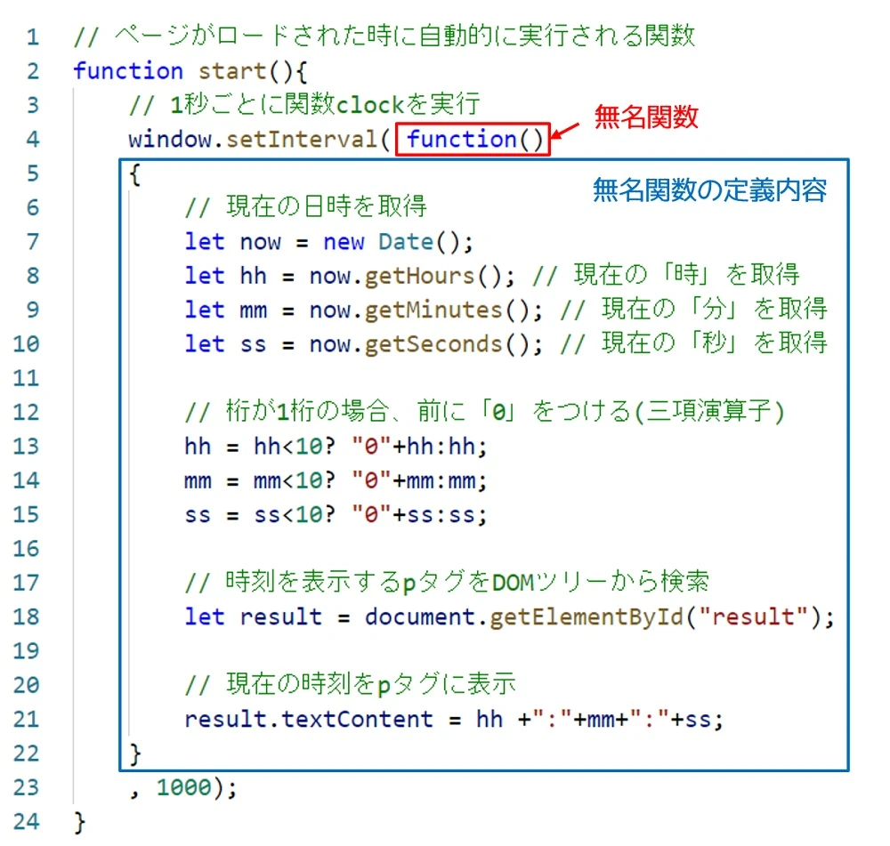Viewport: 890px width, 846px height.
Task: Click line number 24 in the gutter
Action: [27, 822]
